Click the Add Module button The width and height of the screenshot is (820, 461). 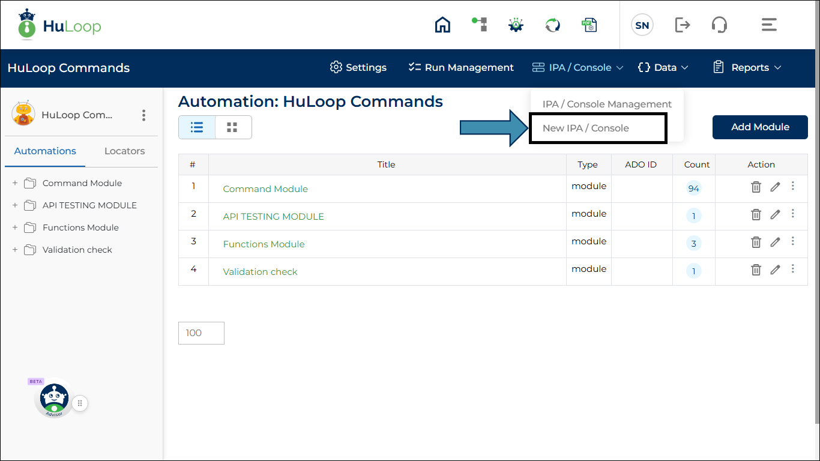coord(760,127)
